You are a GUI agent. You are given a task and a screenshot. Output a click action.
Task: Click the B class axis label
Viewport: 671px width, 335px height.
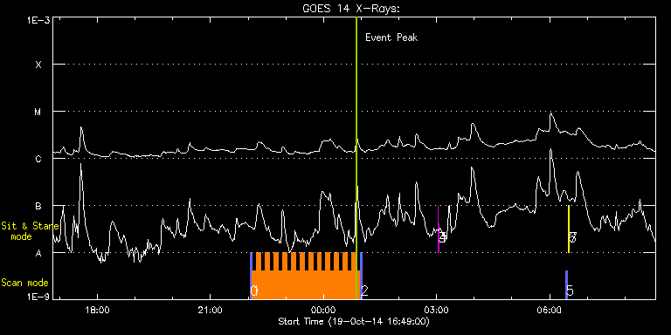click(x=38, y=206)
